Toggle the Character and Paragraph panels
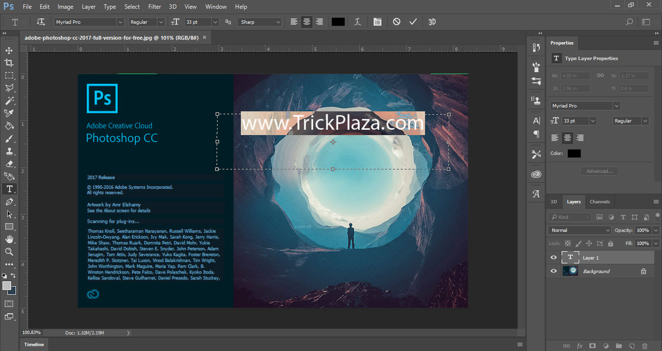The image size is (662, 351). [377, 22]
